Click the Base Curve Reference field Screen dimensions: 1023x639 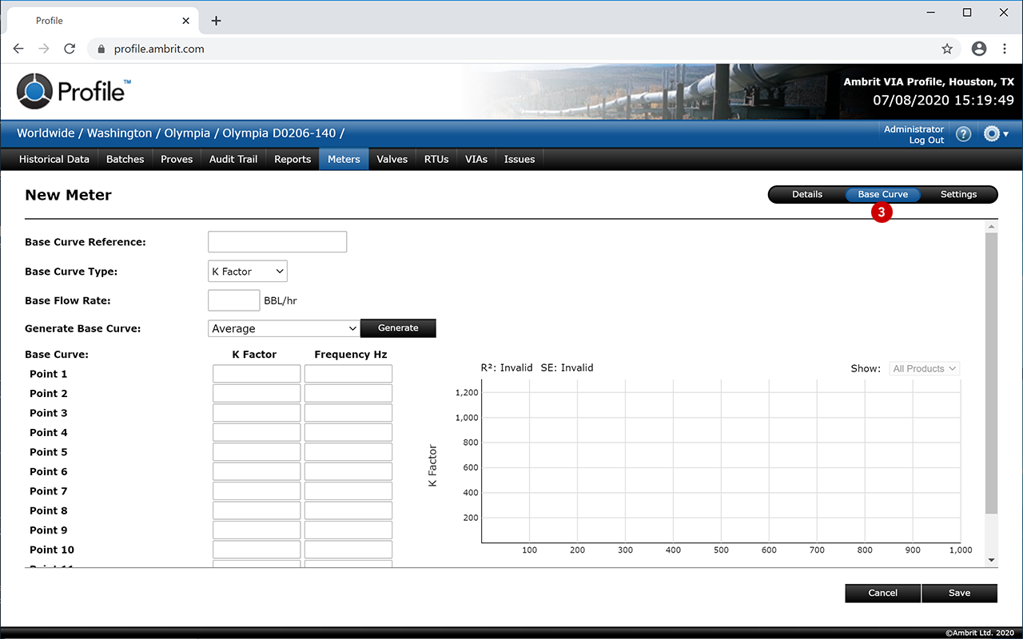point(277,242)
